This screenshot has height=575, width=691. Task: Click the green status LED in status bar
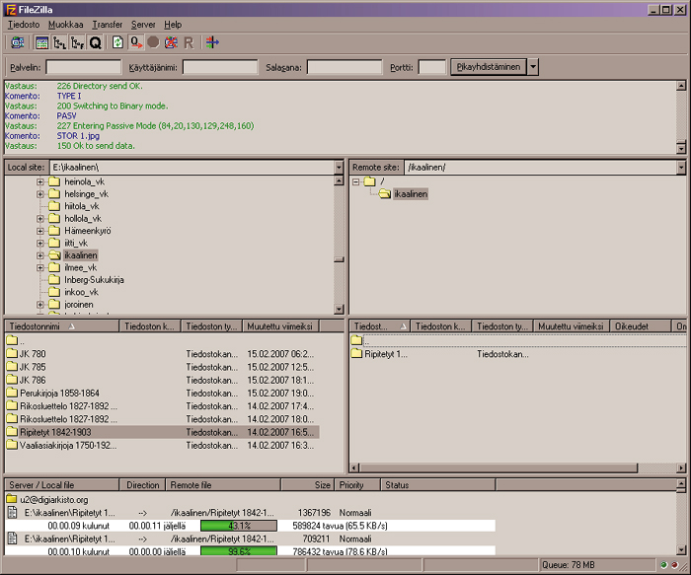[x=664, y=565]
